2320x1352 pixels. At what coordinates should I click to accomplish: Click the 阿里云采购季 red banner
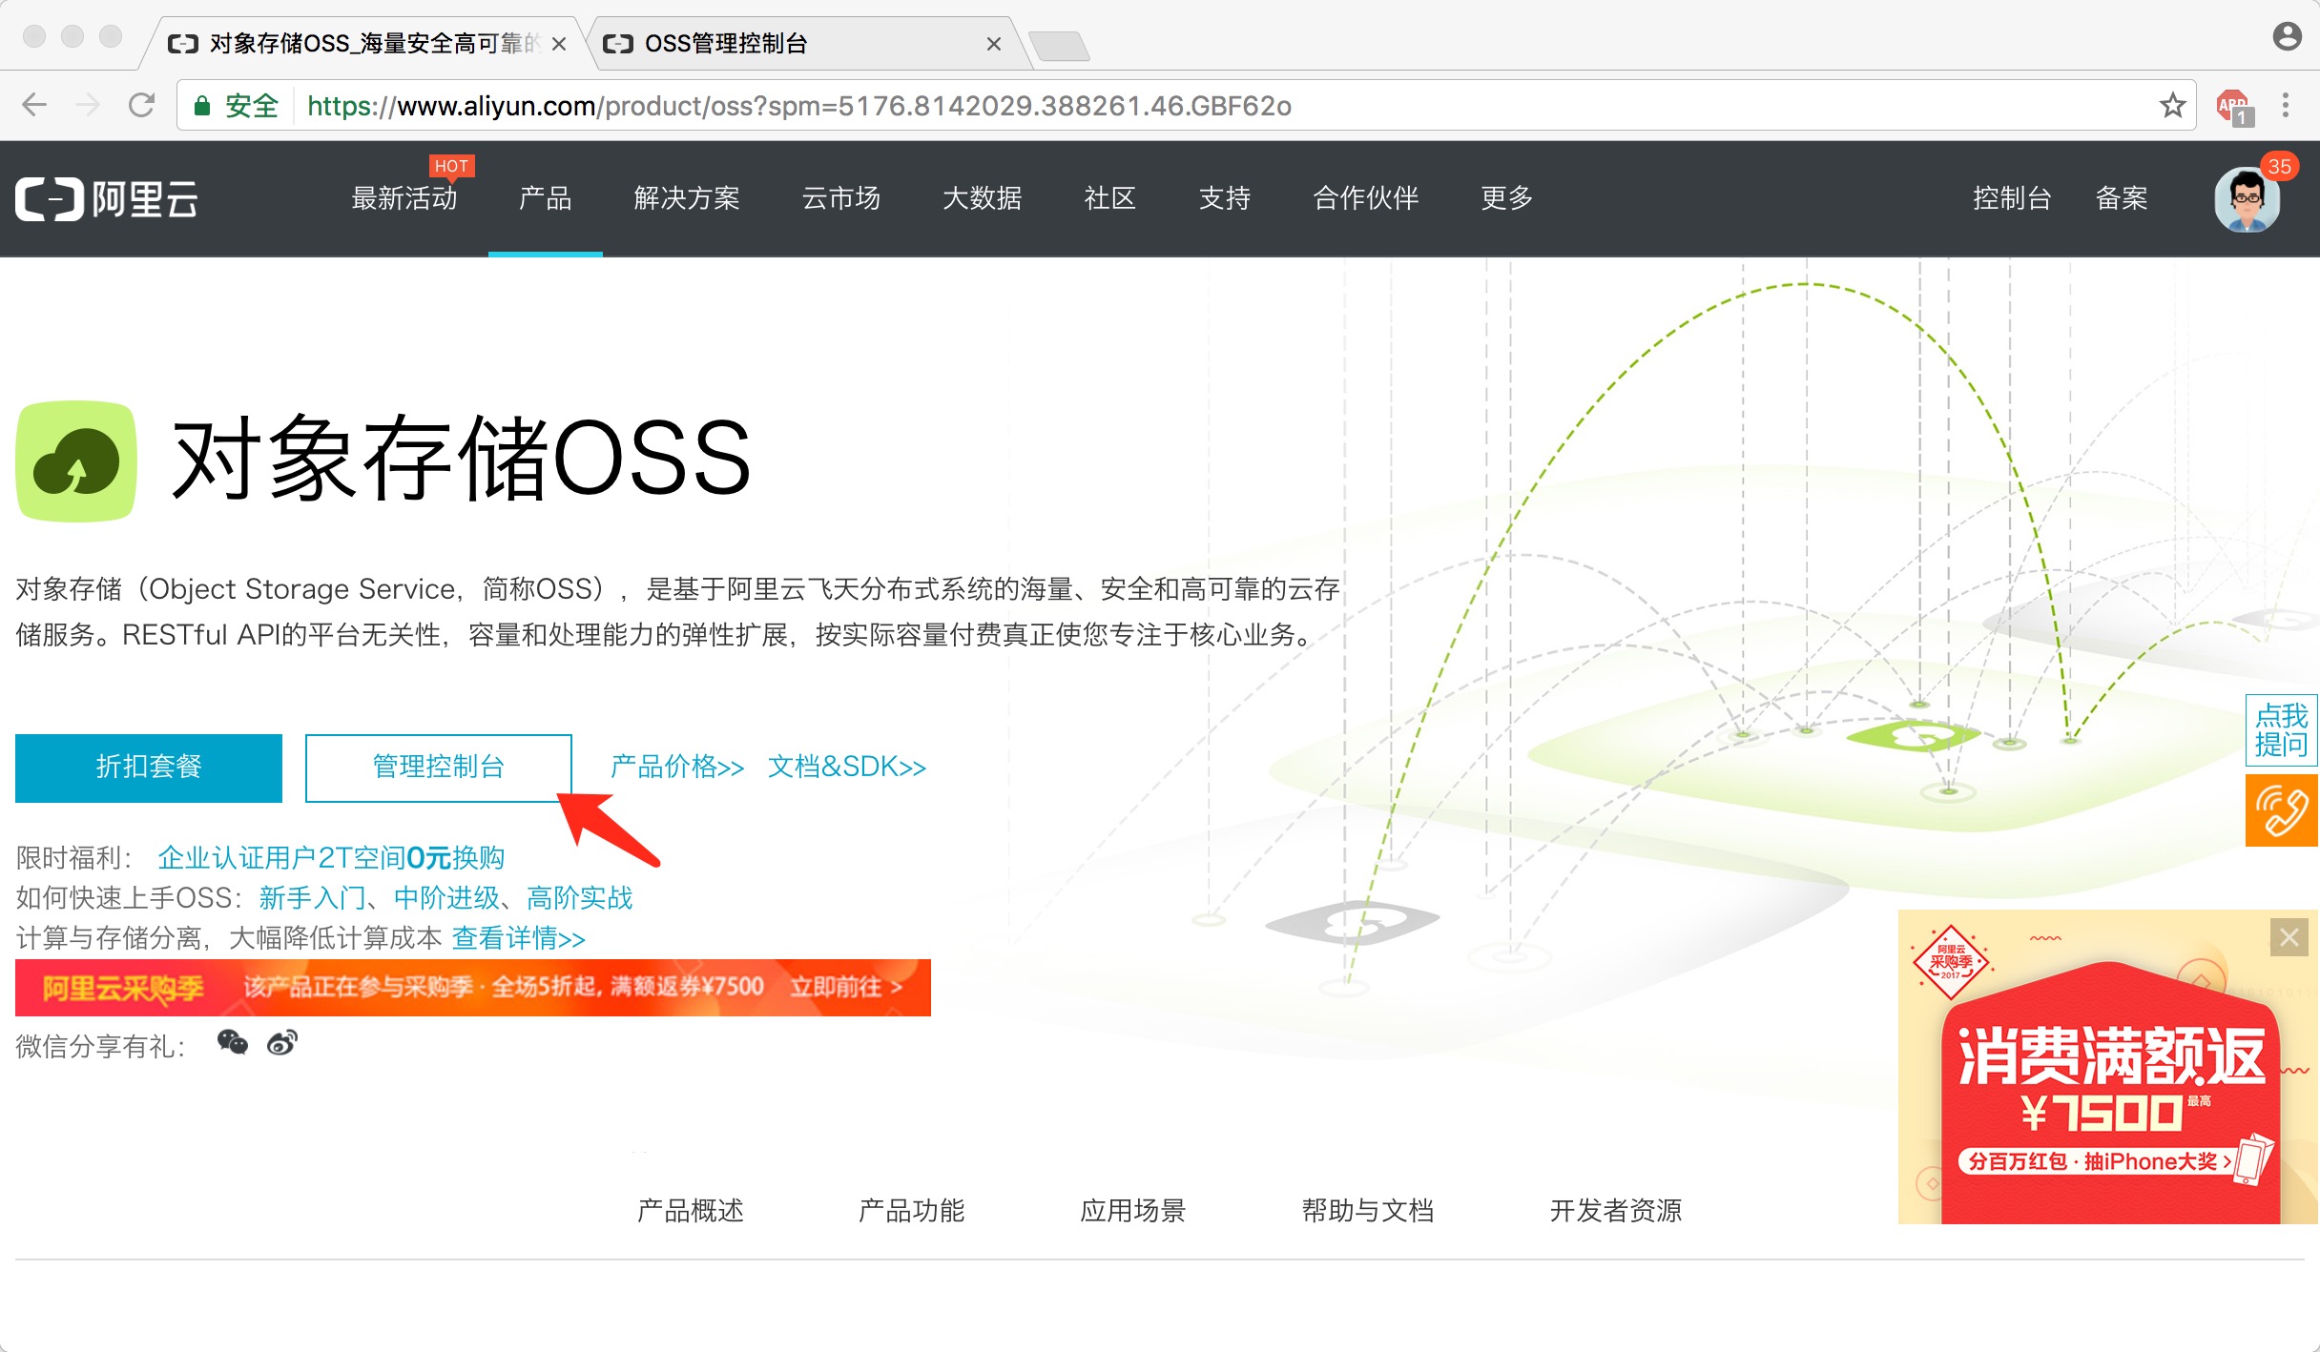473,988
